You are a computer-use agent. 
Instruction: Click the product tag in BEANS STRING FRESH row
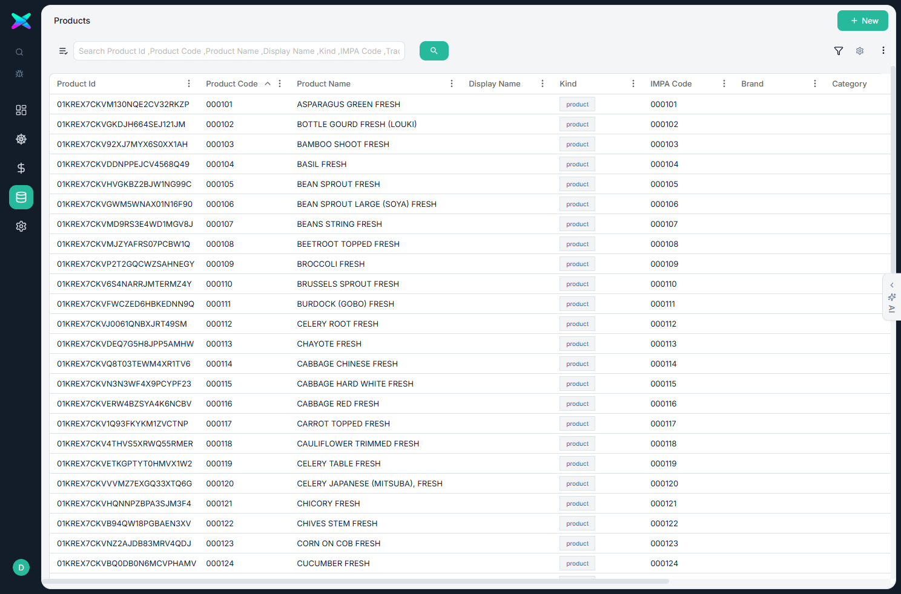click(x=577, y=224)
